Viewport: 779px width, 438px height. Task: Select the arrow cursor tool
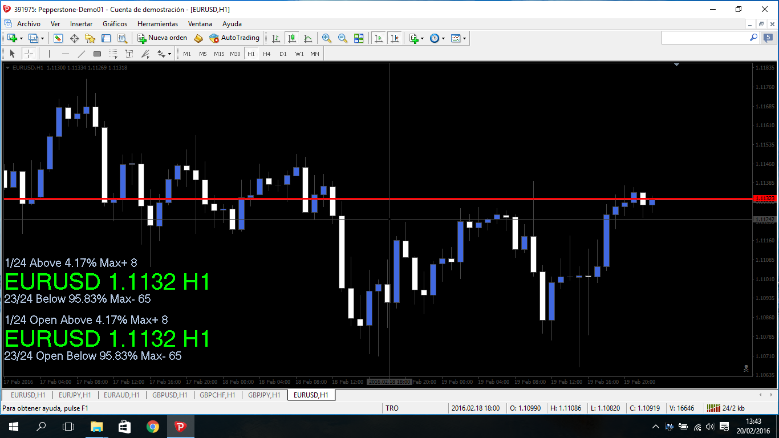pos(13,54)
